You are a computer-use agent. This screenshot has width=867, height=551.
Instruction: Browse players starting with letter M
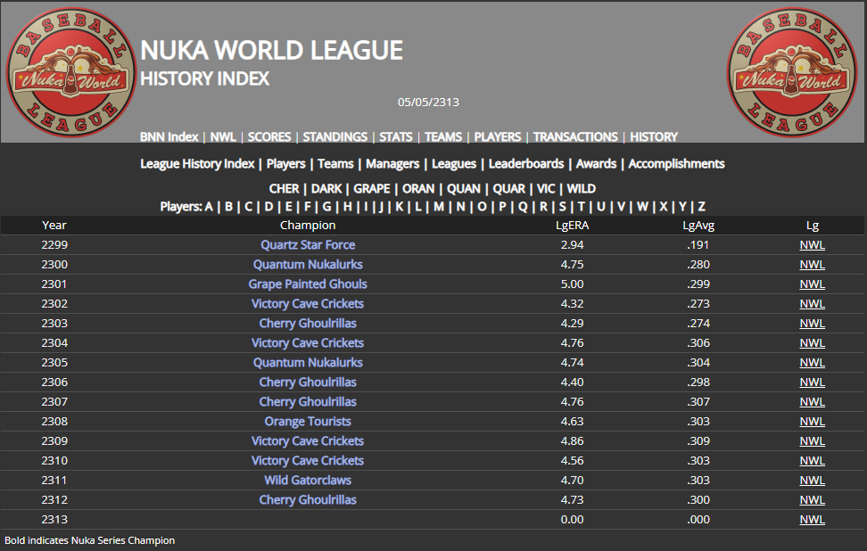tap(438, 207)
